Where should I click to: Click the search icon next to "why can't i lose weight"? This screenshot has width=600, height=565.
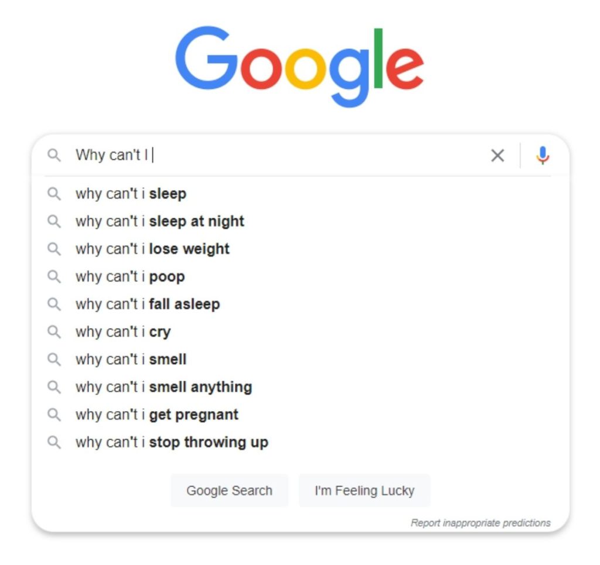coord(54,249)
